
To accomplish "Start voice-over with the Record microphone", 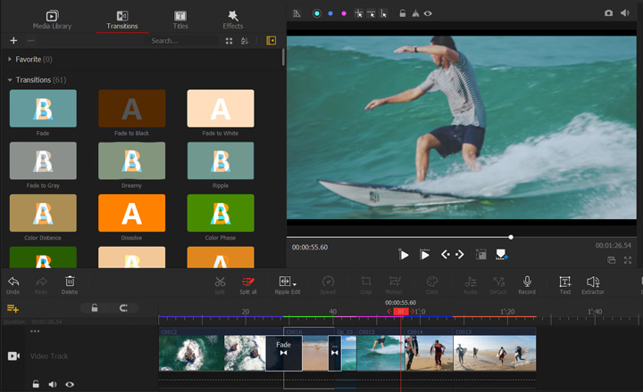I will click(x=527, y=282).
